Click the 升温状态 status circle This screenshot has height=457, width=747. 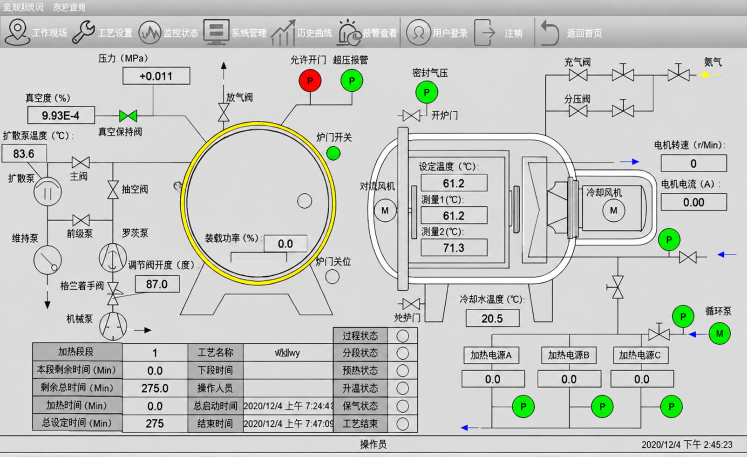pos(403,388)
